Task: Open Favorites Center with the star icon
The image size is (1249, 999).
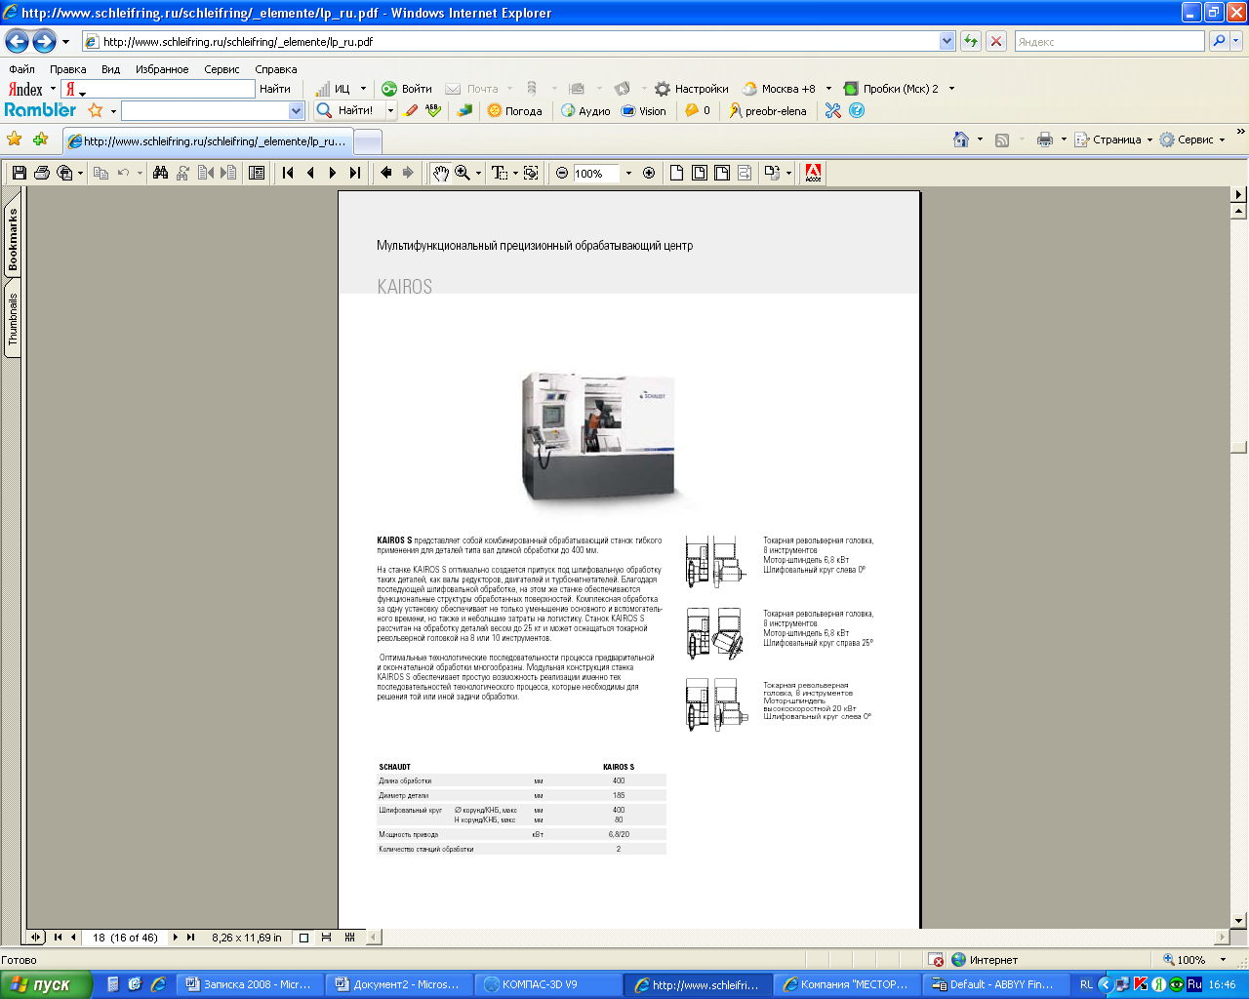Action: coord(15,140)
